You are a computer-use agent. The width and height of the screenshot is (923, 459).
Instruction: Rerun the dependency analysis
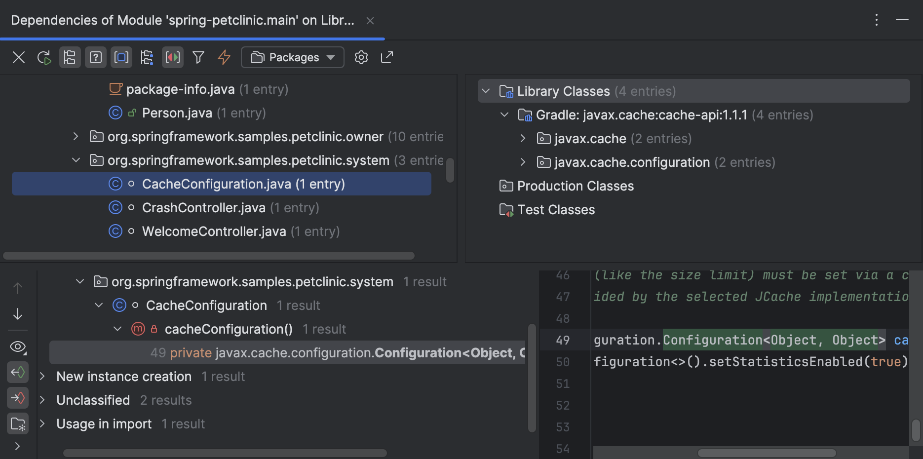click(x=44, y=57)
